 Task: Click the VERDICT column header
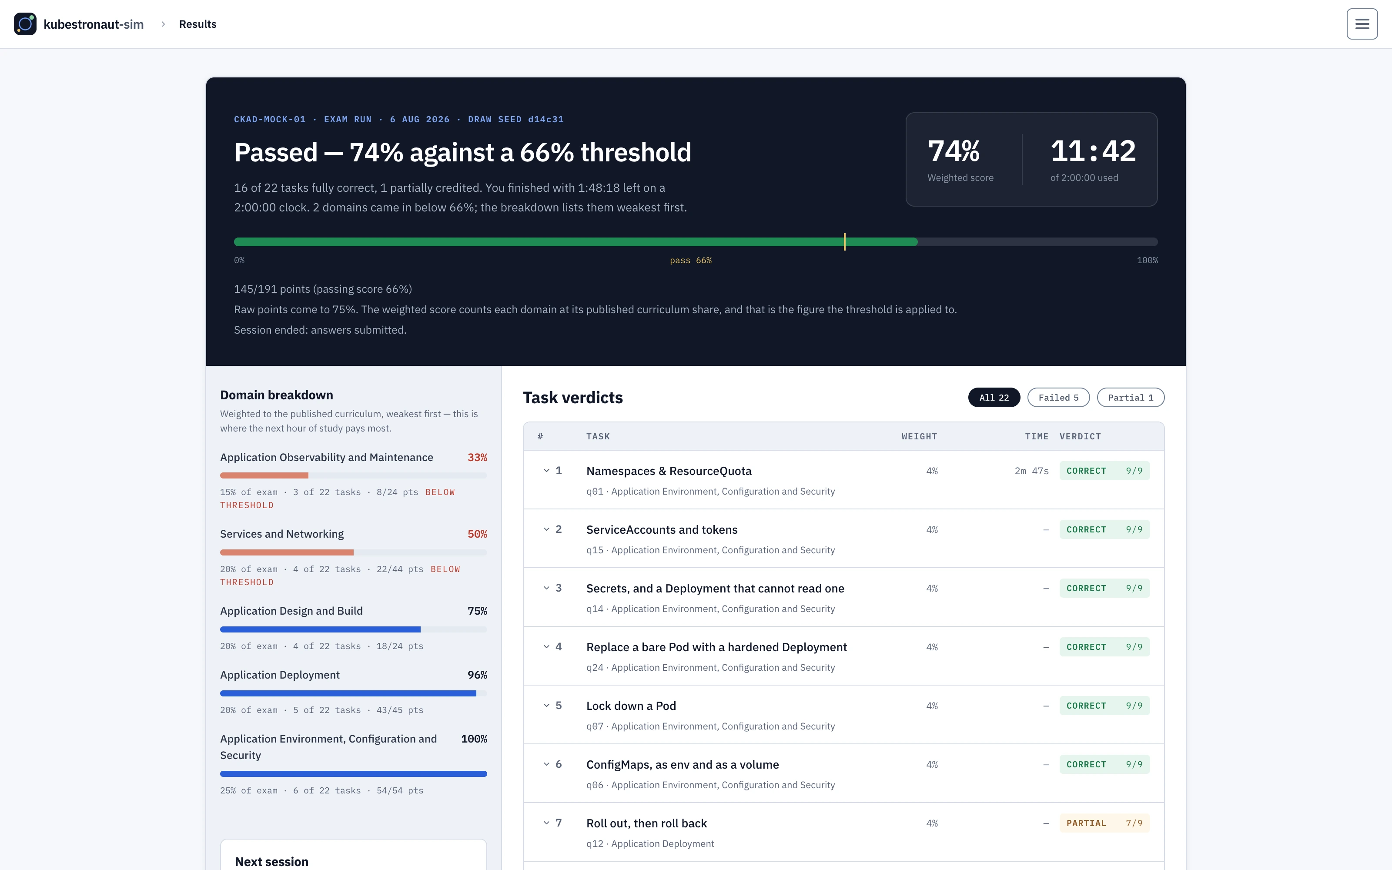tap(1080, 436)
